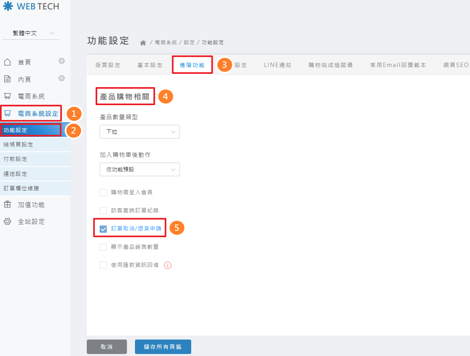Click the gear icon beside 首頁
The image size is (470, 356).
(x=61, y=61)
